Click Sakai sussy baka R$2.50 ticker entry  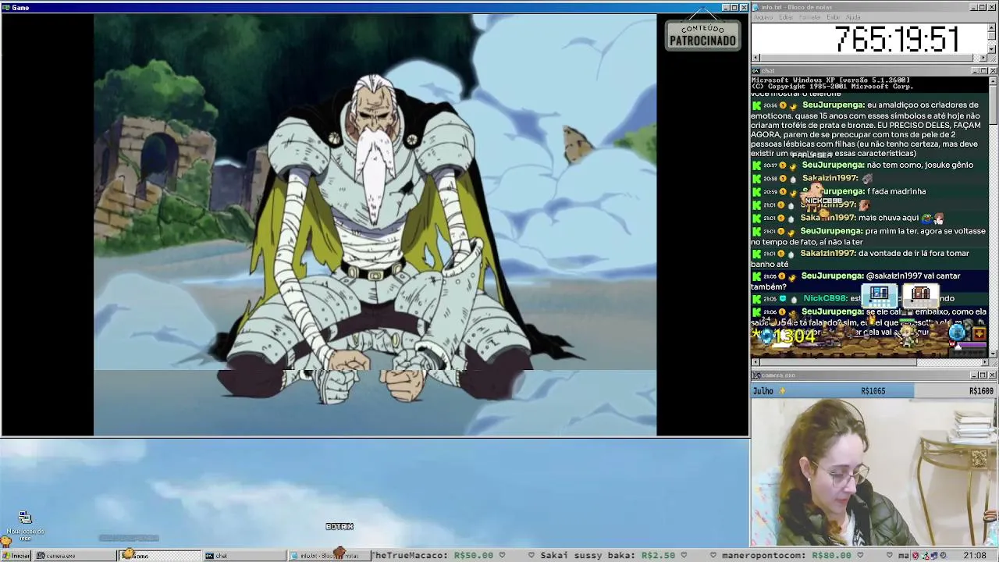608,556
